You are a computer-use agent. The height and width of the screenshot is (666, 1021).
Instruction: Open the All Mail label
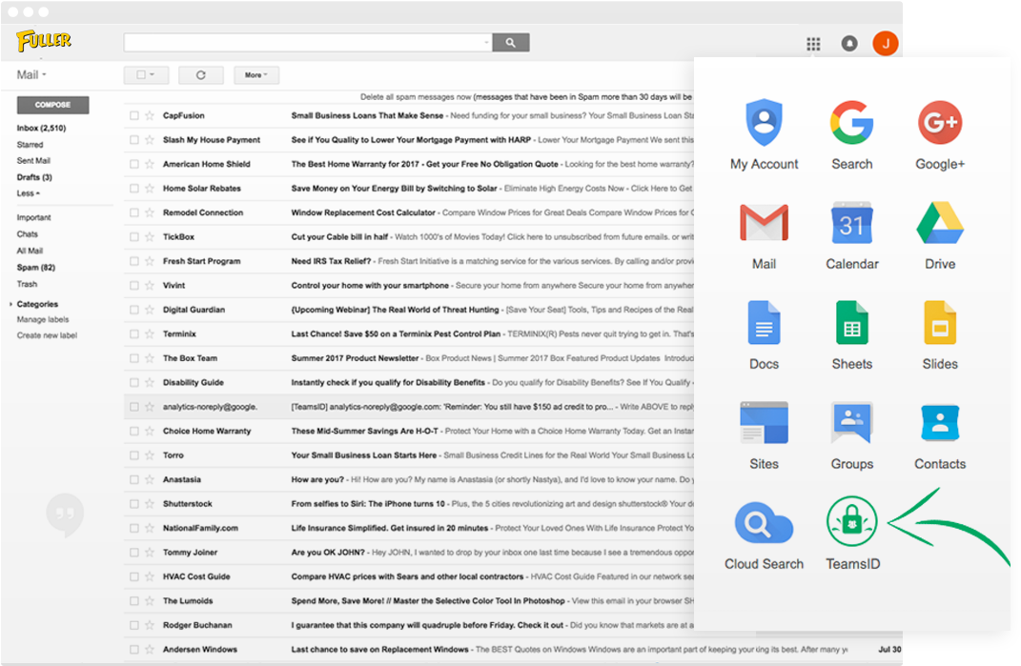pos(30,251)
